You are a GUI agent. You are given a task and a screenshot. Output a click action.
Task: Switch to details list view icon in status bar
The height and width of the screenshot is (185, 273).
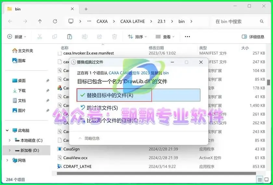pos(260,179)
